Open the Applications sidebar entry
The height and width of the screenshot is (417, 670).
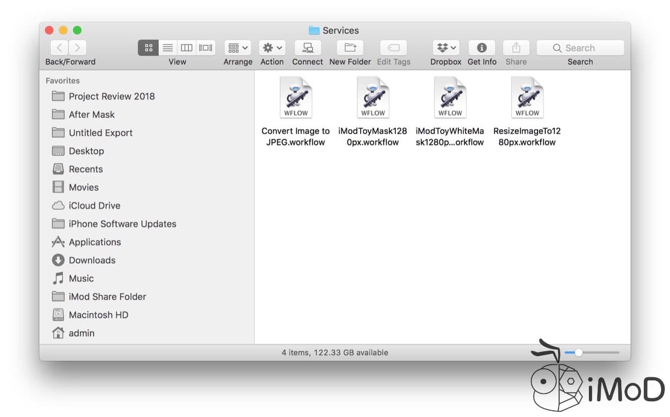pos(95,242)
